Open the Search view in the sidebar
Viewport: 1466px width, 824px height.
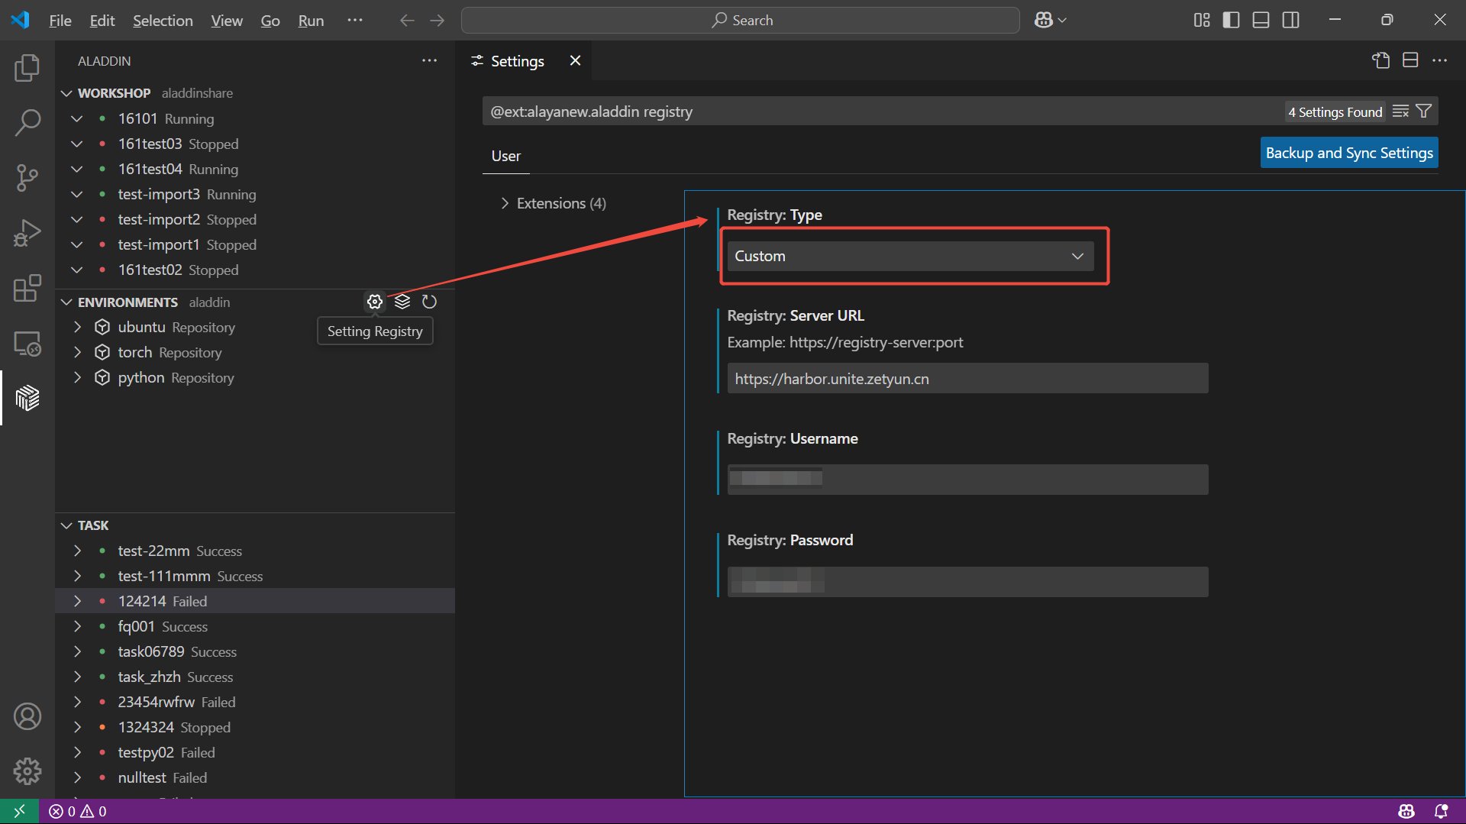click(x=27, y=122)
